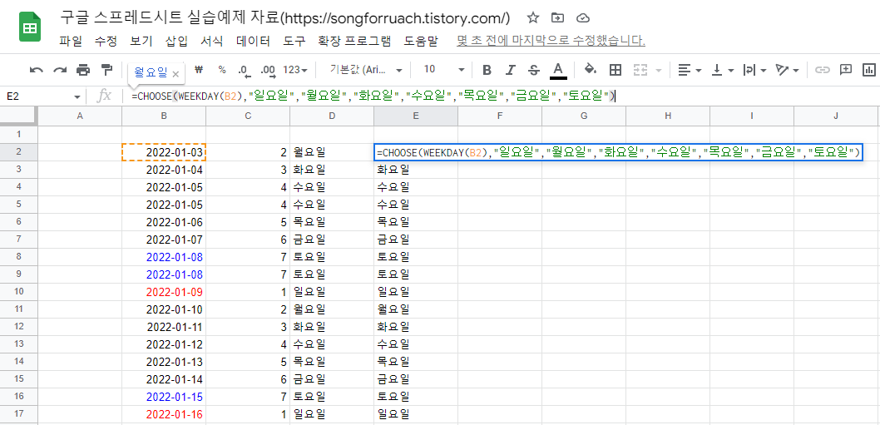
Task: Check cloud save status icon
Action: tap(583, 18)
